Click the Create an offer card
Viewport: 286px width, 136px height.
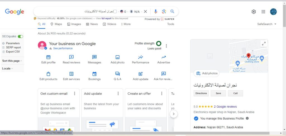tap(146, 110)
